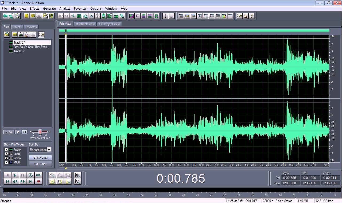Click the Show Cues button
Screen dimensions: 342x203
pyautogui.click(x=40, y=158)
